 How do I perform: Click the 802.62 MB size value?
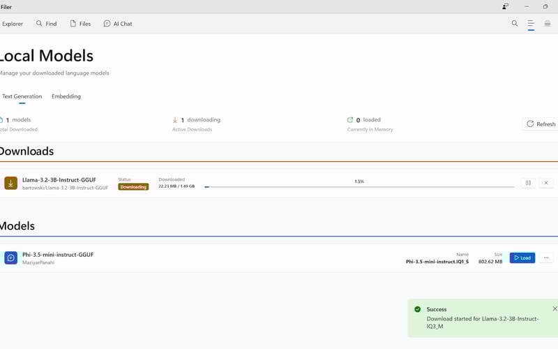pyautogui.click(x=490, y=261)
